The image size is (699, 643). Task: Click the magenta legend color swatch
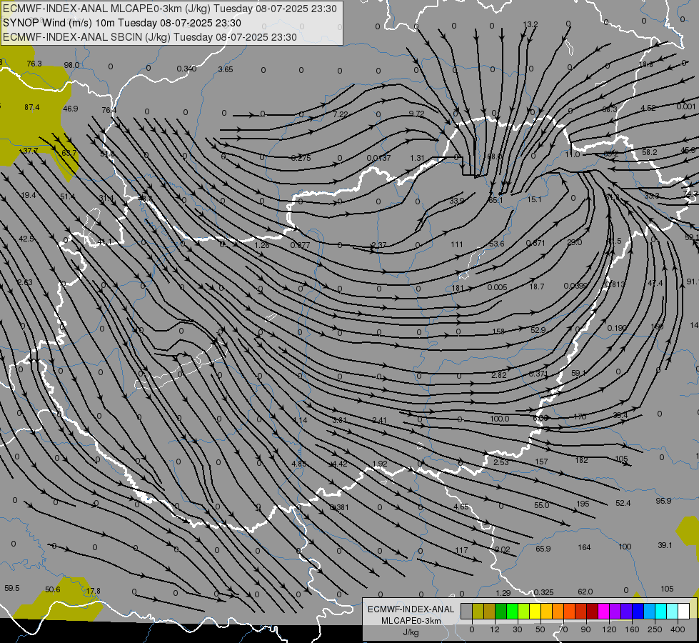(603, 611)
